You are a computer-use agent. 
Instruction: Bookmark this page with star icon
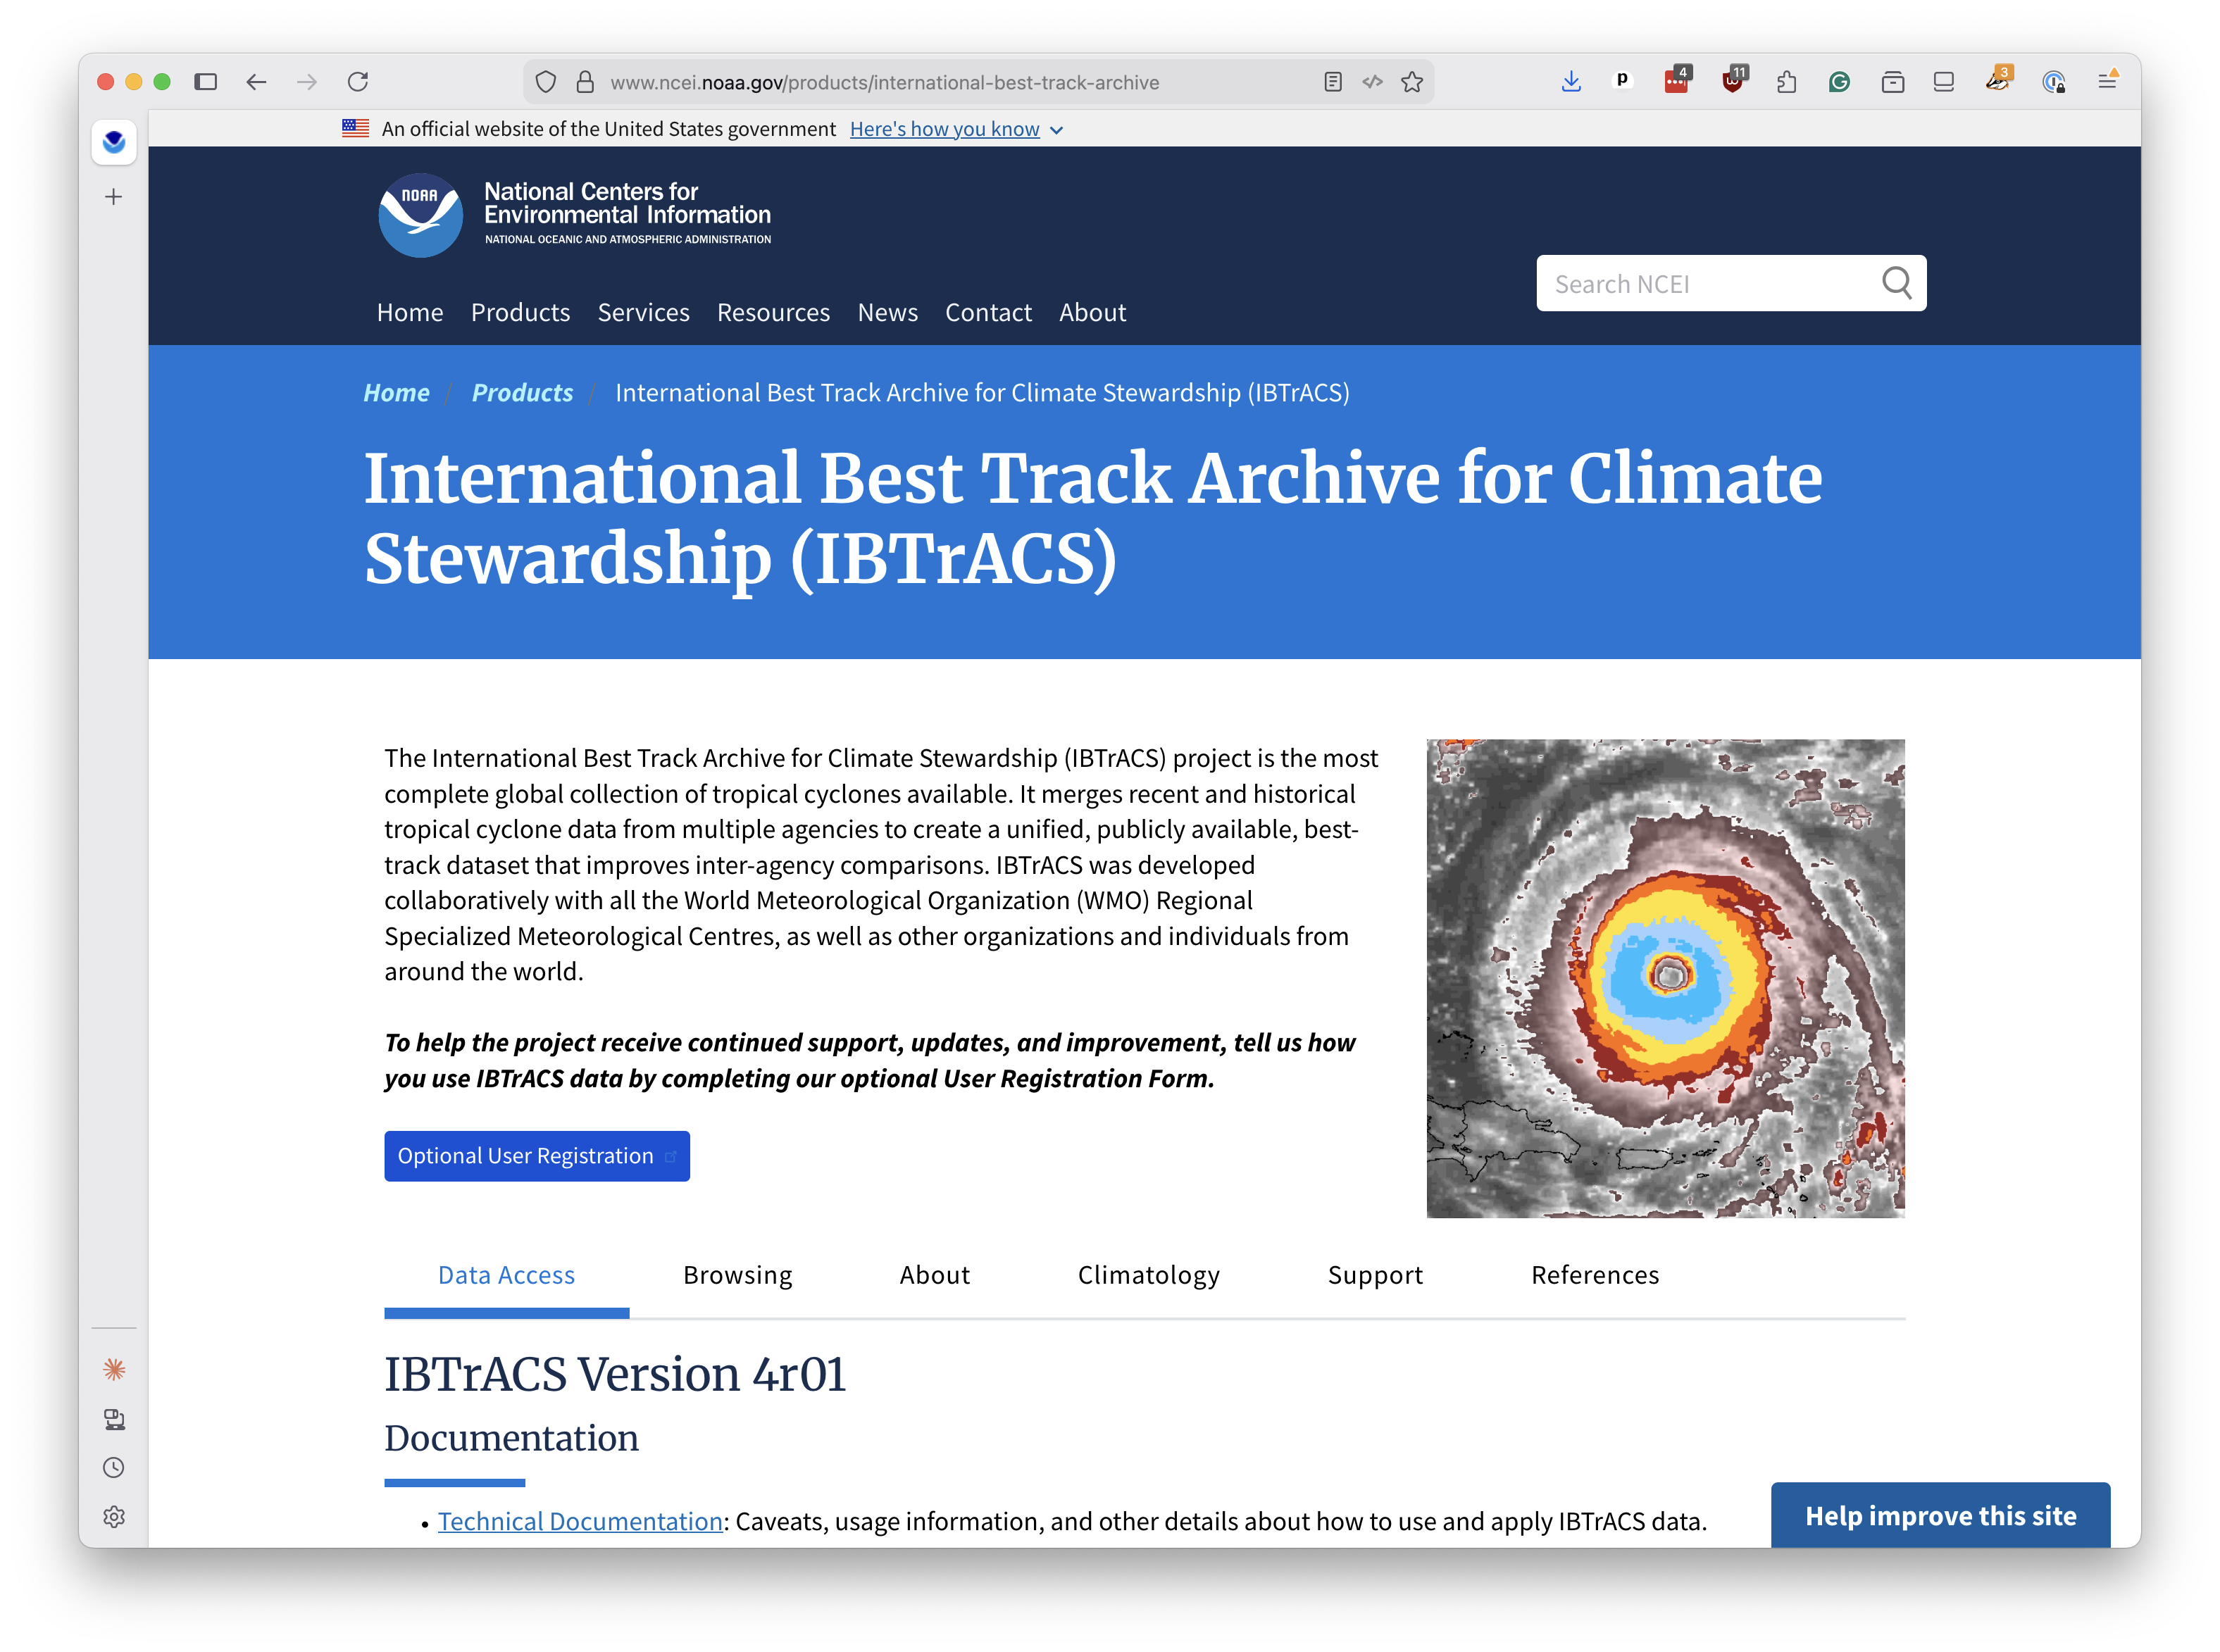point(1412,82)
